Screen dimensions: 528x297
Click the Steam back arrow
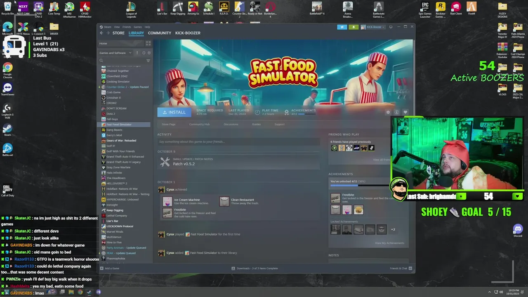[x=101, y=33]
